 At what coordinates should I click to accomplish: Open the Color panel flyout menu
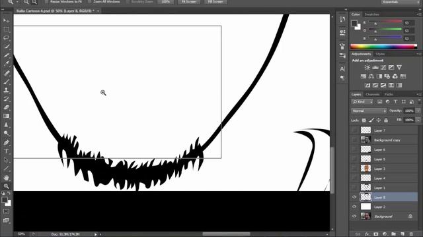coord(418,14)
